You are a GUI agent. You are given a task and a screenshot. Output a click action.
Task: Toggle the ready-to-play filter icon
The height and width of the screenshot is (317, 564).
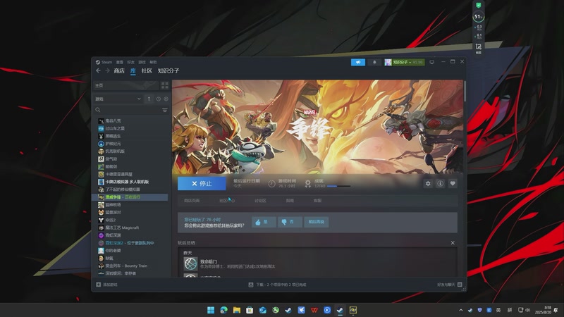point(166,99)
